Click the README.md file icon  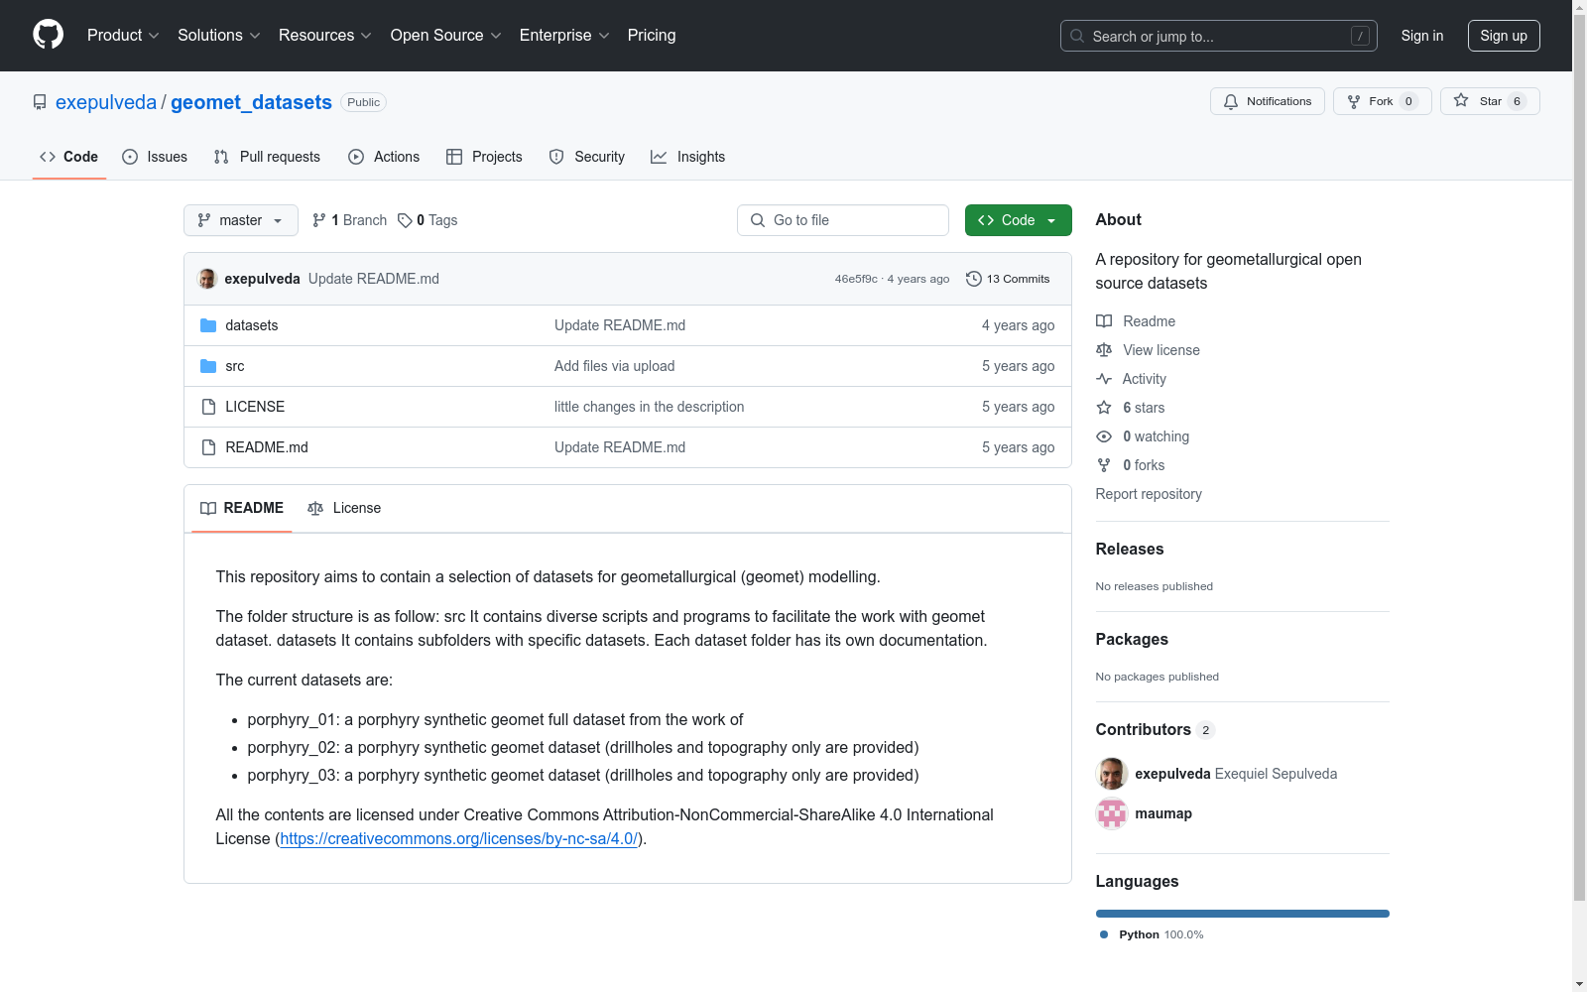[208, 447]
